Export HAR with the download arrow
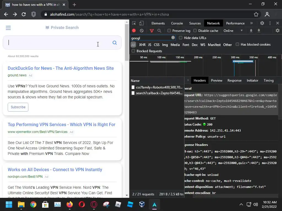 (259, 31)
